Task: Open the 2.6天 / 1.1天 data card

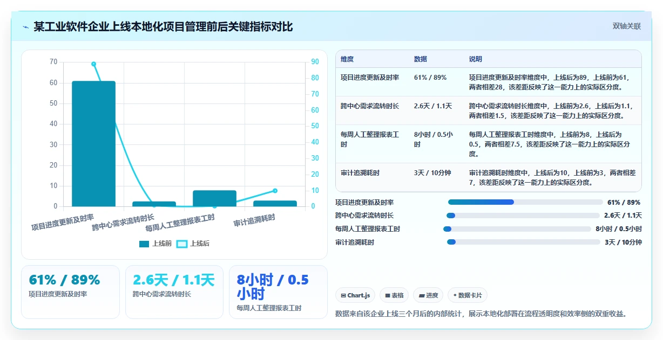Action: [174, 292]
